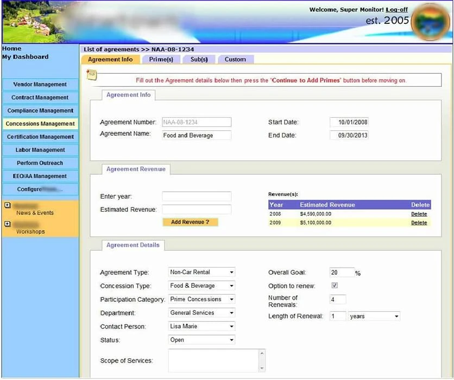Open Perform Outreach menu
The width and height of the screenshot is (454, 380).
40,163
